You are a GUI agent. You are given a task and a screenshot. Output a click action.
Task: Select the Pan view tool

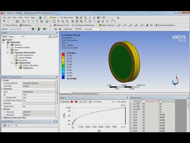(x=59, y=21)
